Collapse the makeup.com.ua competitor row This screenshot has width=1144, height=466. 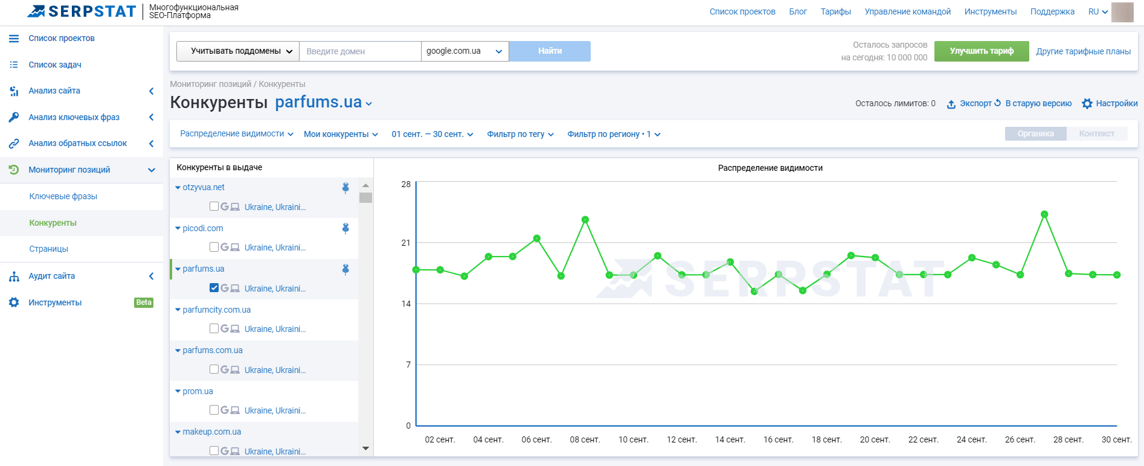[178, 432]
